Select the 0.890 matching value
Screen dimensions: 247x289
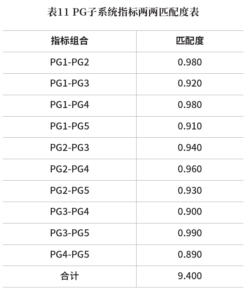pos(190,255)
